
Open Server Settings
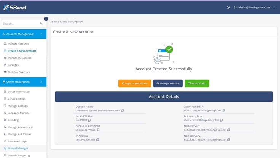(16, 99)
